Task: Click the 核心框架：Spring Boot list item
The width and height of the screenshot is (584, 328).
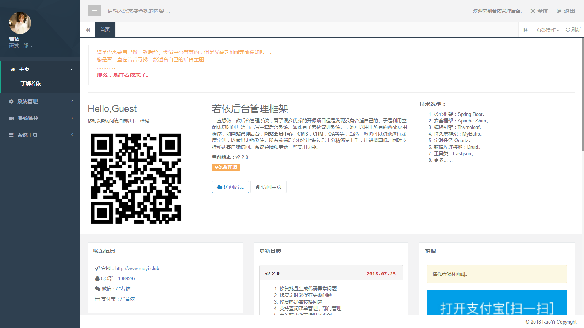Action: point(459,114)
